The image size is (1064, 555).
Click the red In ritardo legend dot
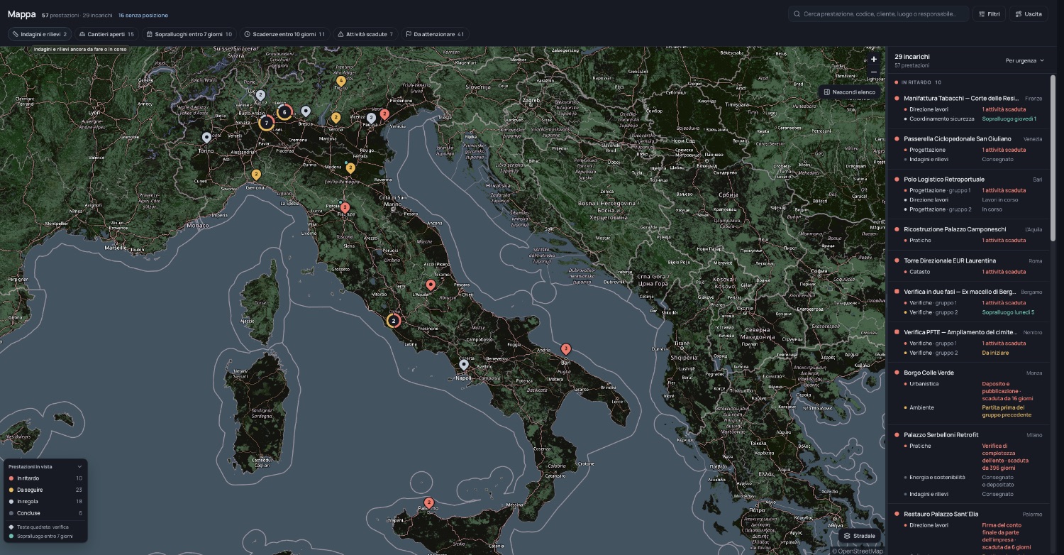click(x=11, y=478)
